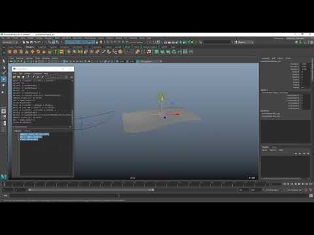
Task: Open the shelf options gear menu
Action: pos(3,52)
